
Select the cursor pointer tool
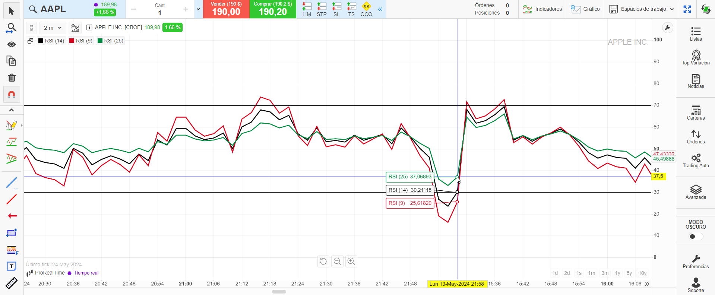(12, 11)
